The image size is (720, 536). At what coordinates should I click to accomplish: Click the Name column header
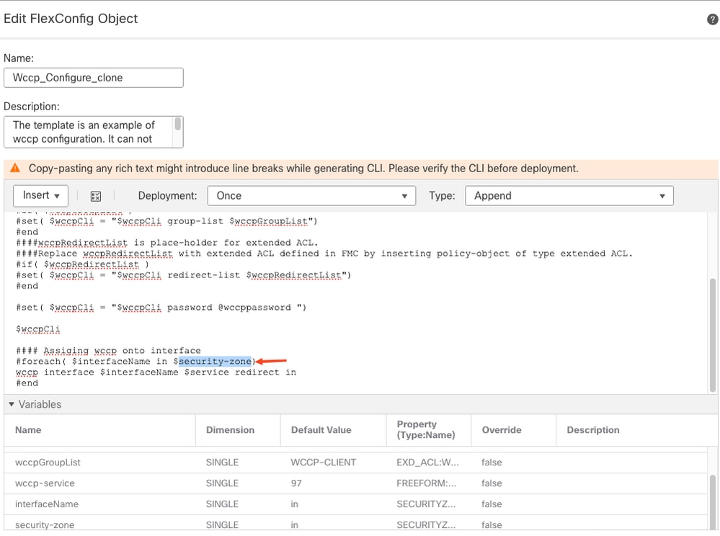pos(28,430)
